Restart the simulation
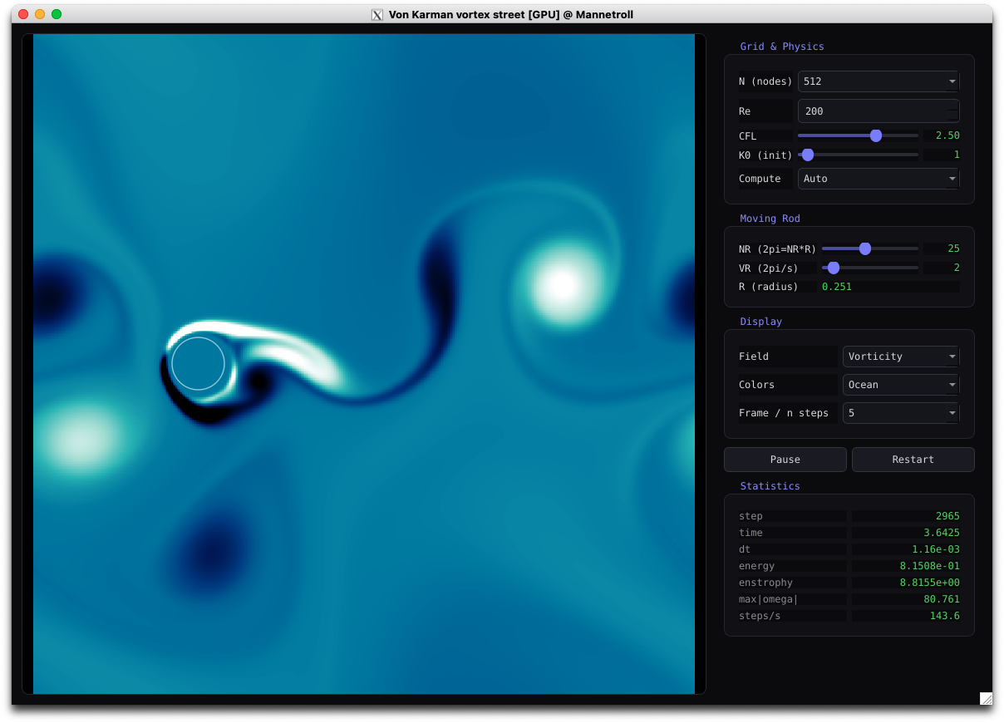The image size is (1004, 723). pos(913,460)
